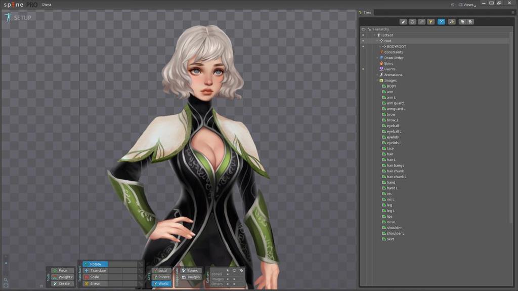Image resolution: width=518 pixels, height=291 pixels.
Task: Expand the Animations node
Action: [377, 75]
